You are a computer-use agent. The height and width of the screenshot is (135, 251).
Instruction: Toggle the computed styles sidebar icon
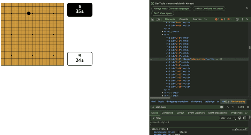point(245,118)
